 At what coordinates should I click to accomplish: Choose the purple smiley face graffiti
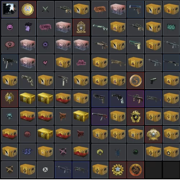point(10,27)
